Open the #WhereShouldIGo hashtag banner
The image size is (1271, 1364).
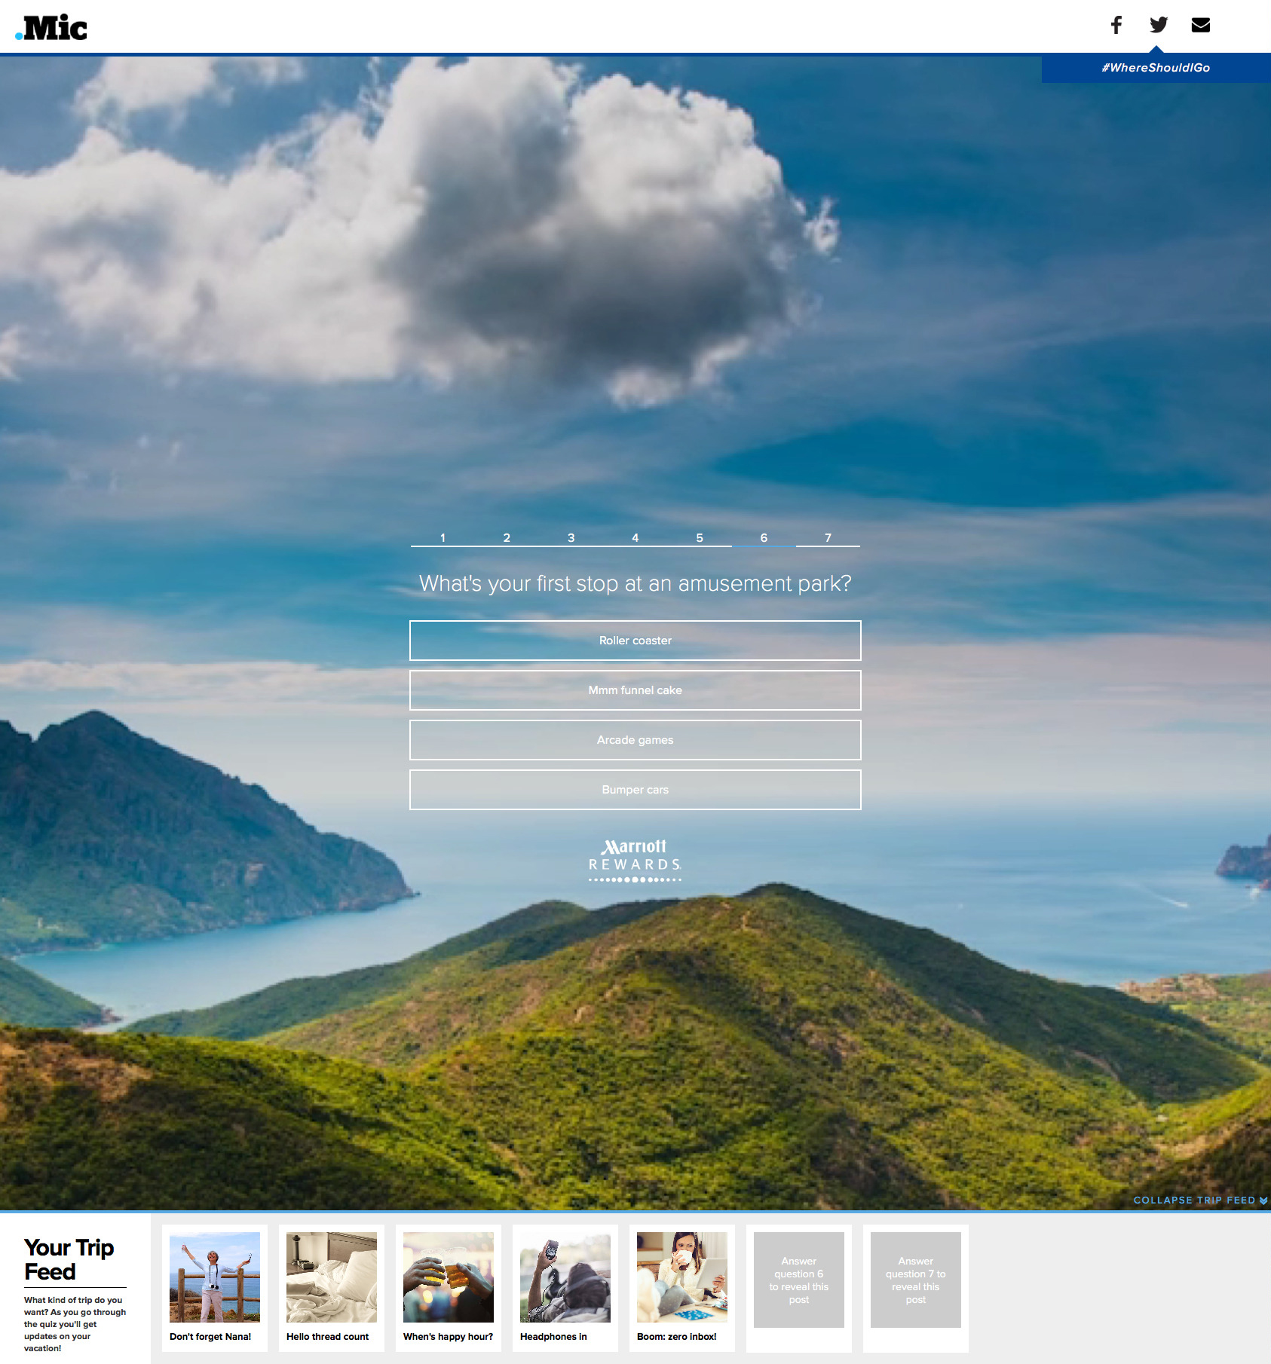point(1156,68)
